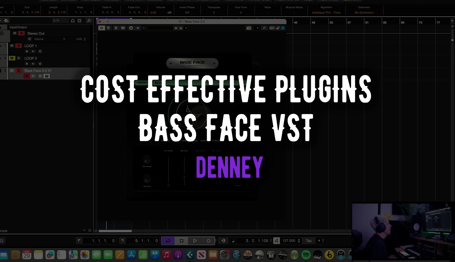
Task: Open the Volume parameter dropdown on Stereo Out
Action: 64,39
